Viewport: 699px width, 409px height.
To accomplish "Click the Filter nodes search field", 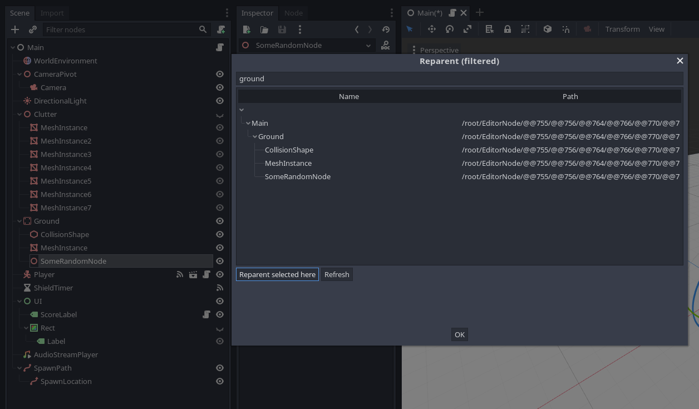I will click(x=120, y=29).
